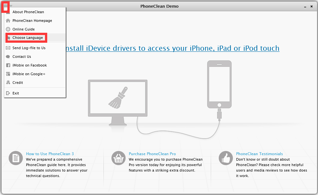Click the small dropdown arrow beside menu icon
This screenshot has height=195, width=318.
click(x=11, y=6)
